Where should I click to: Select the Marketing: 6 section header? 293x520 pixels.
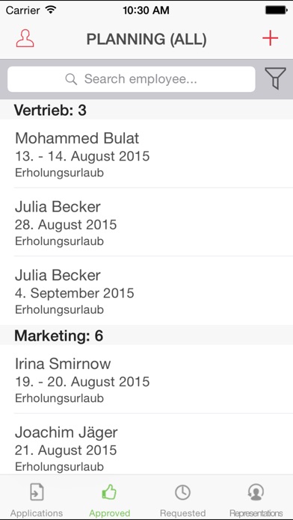(x=146, y=335)
